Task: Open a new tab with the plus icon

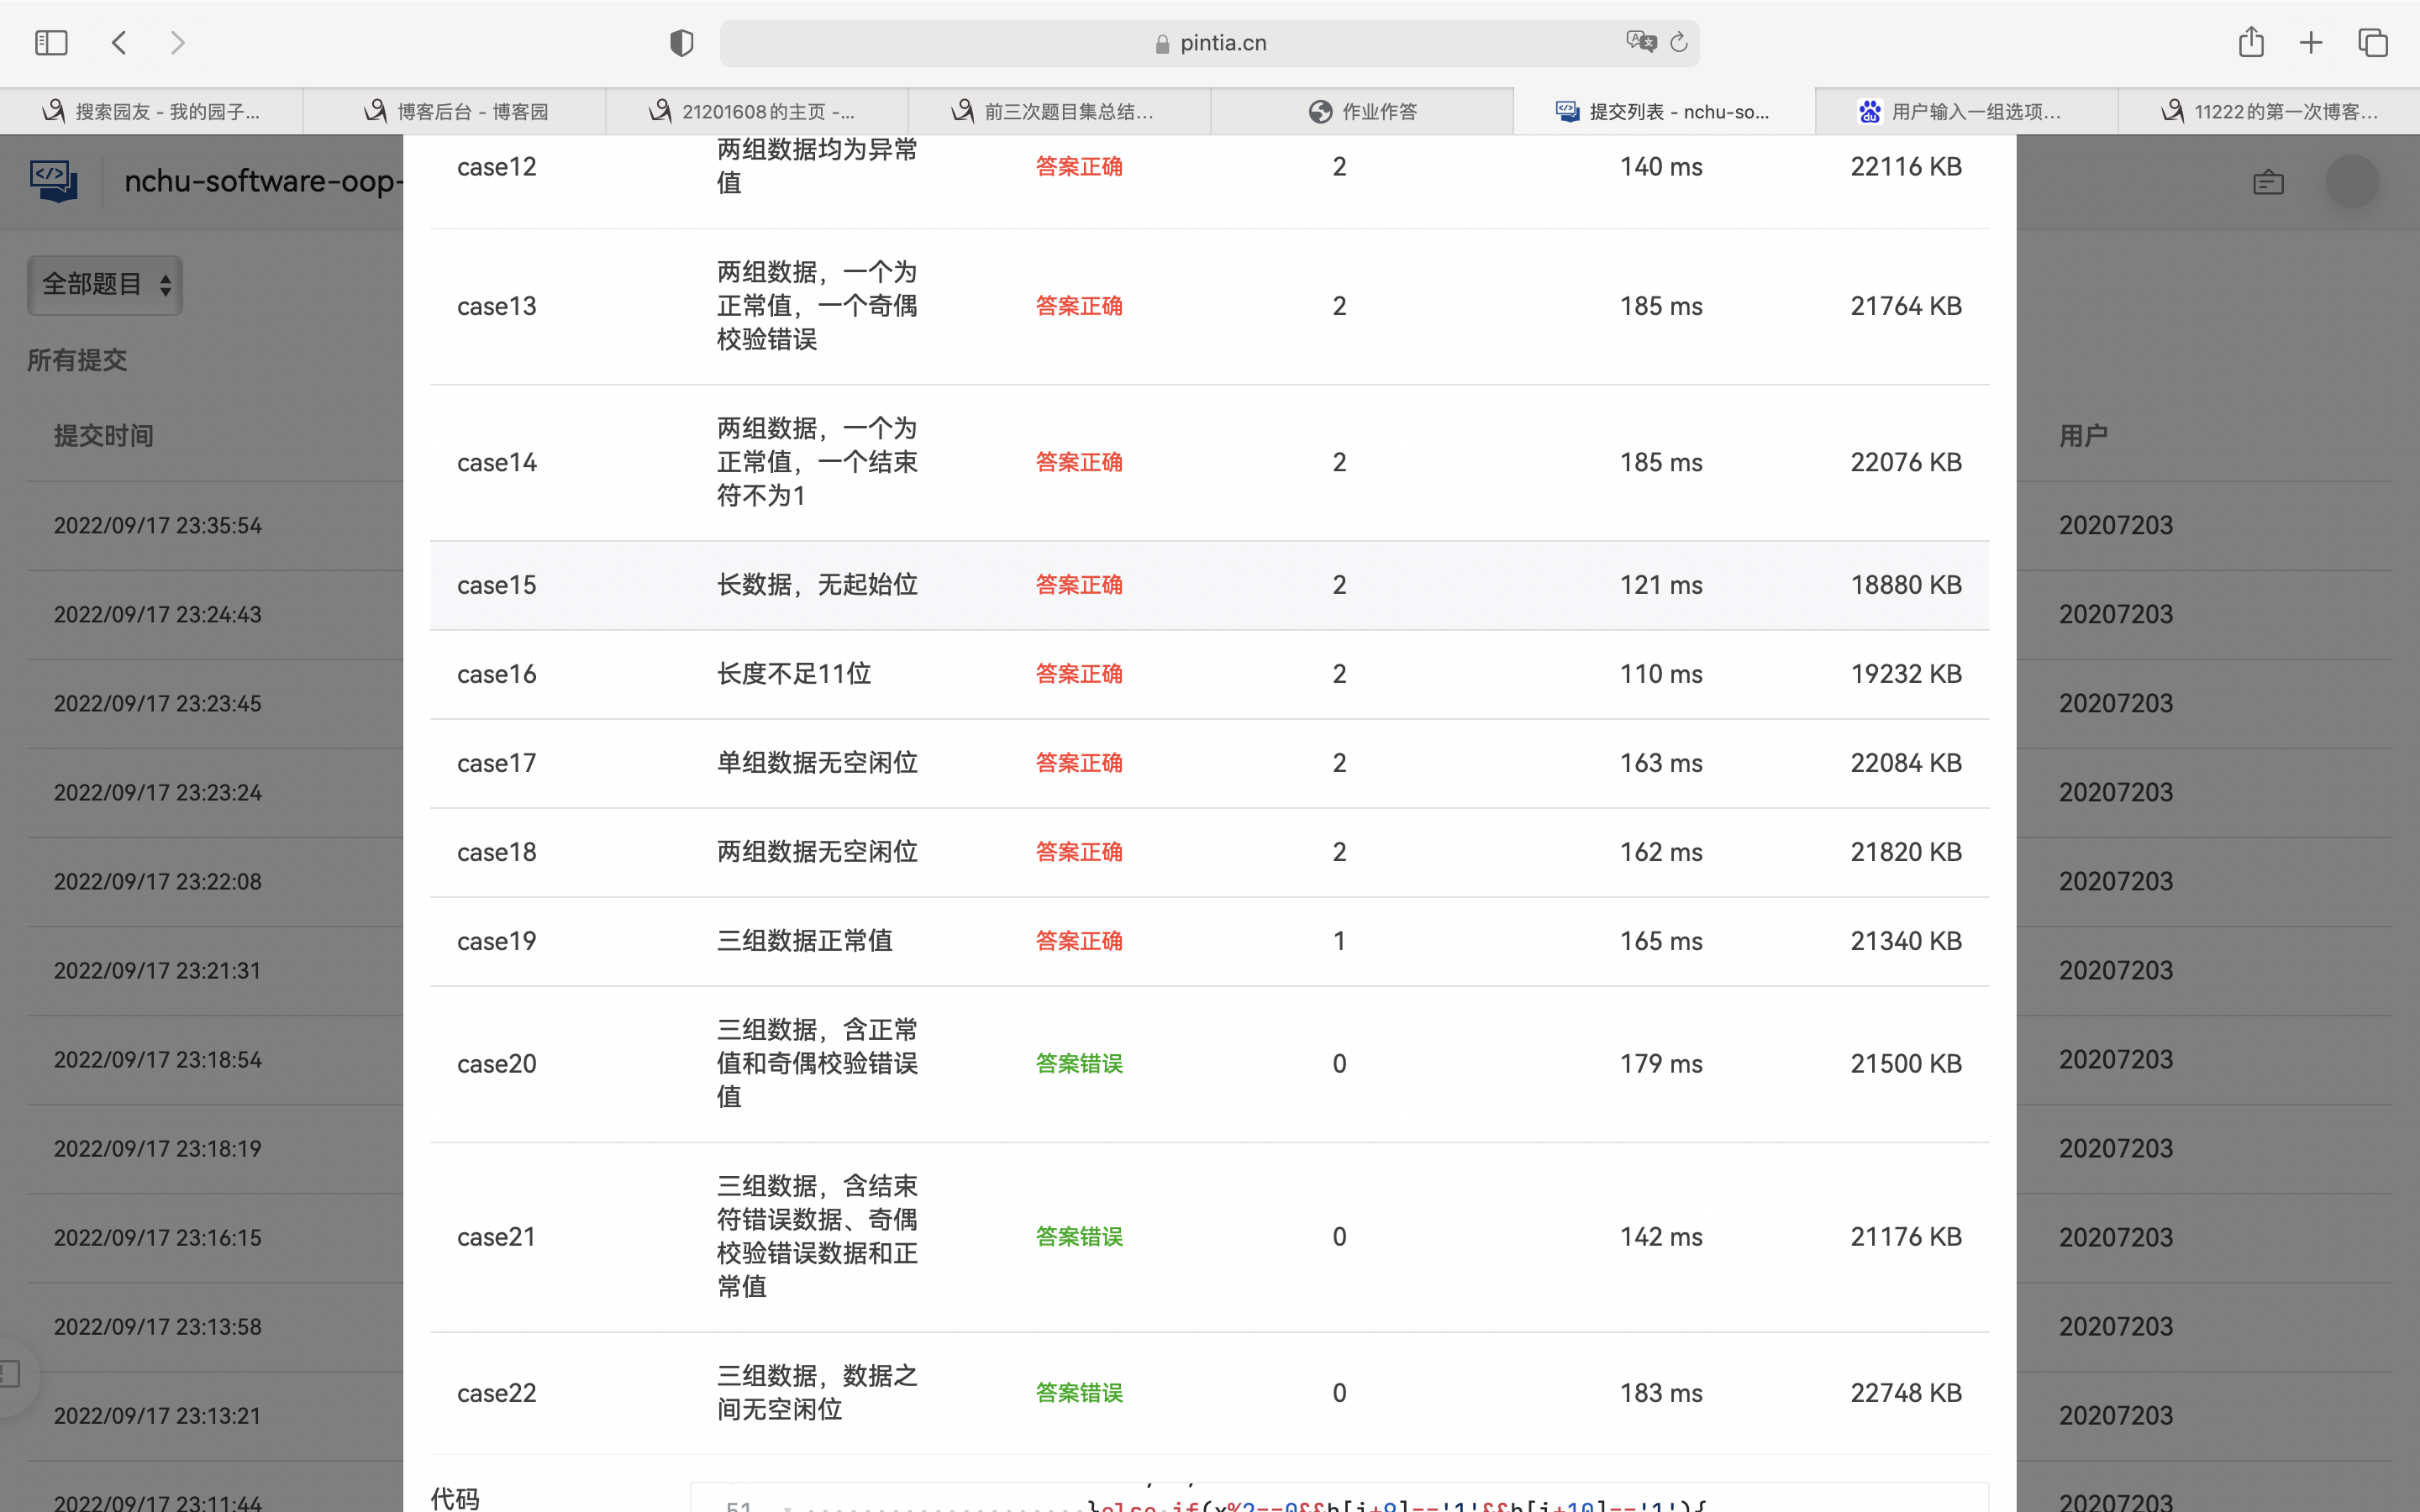Action: coord(2311,43)
